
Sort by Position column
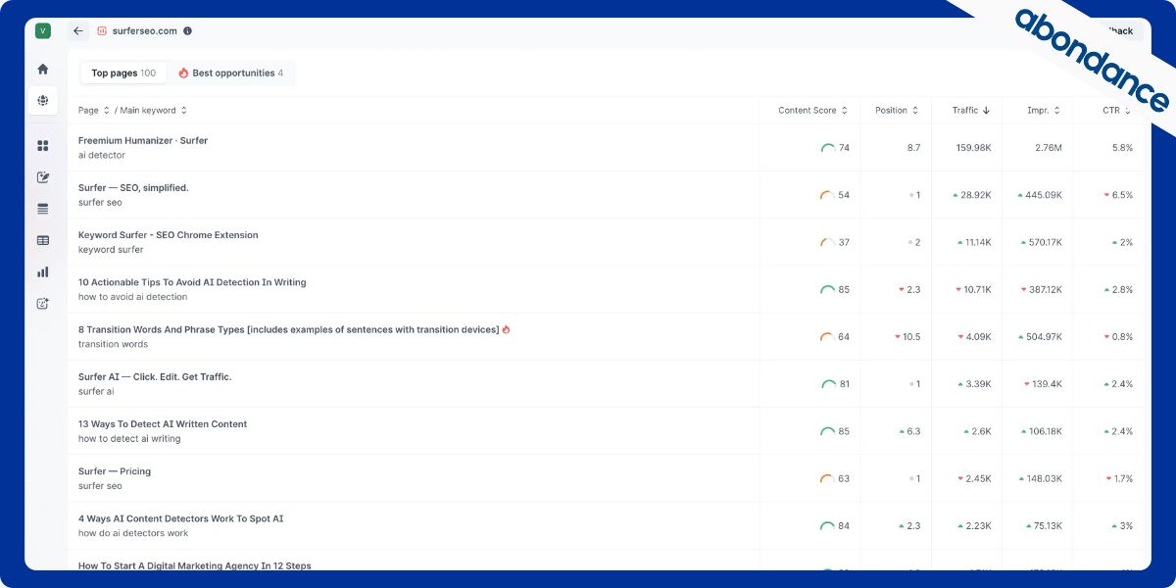(x=897, y=111)
